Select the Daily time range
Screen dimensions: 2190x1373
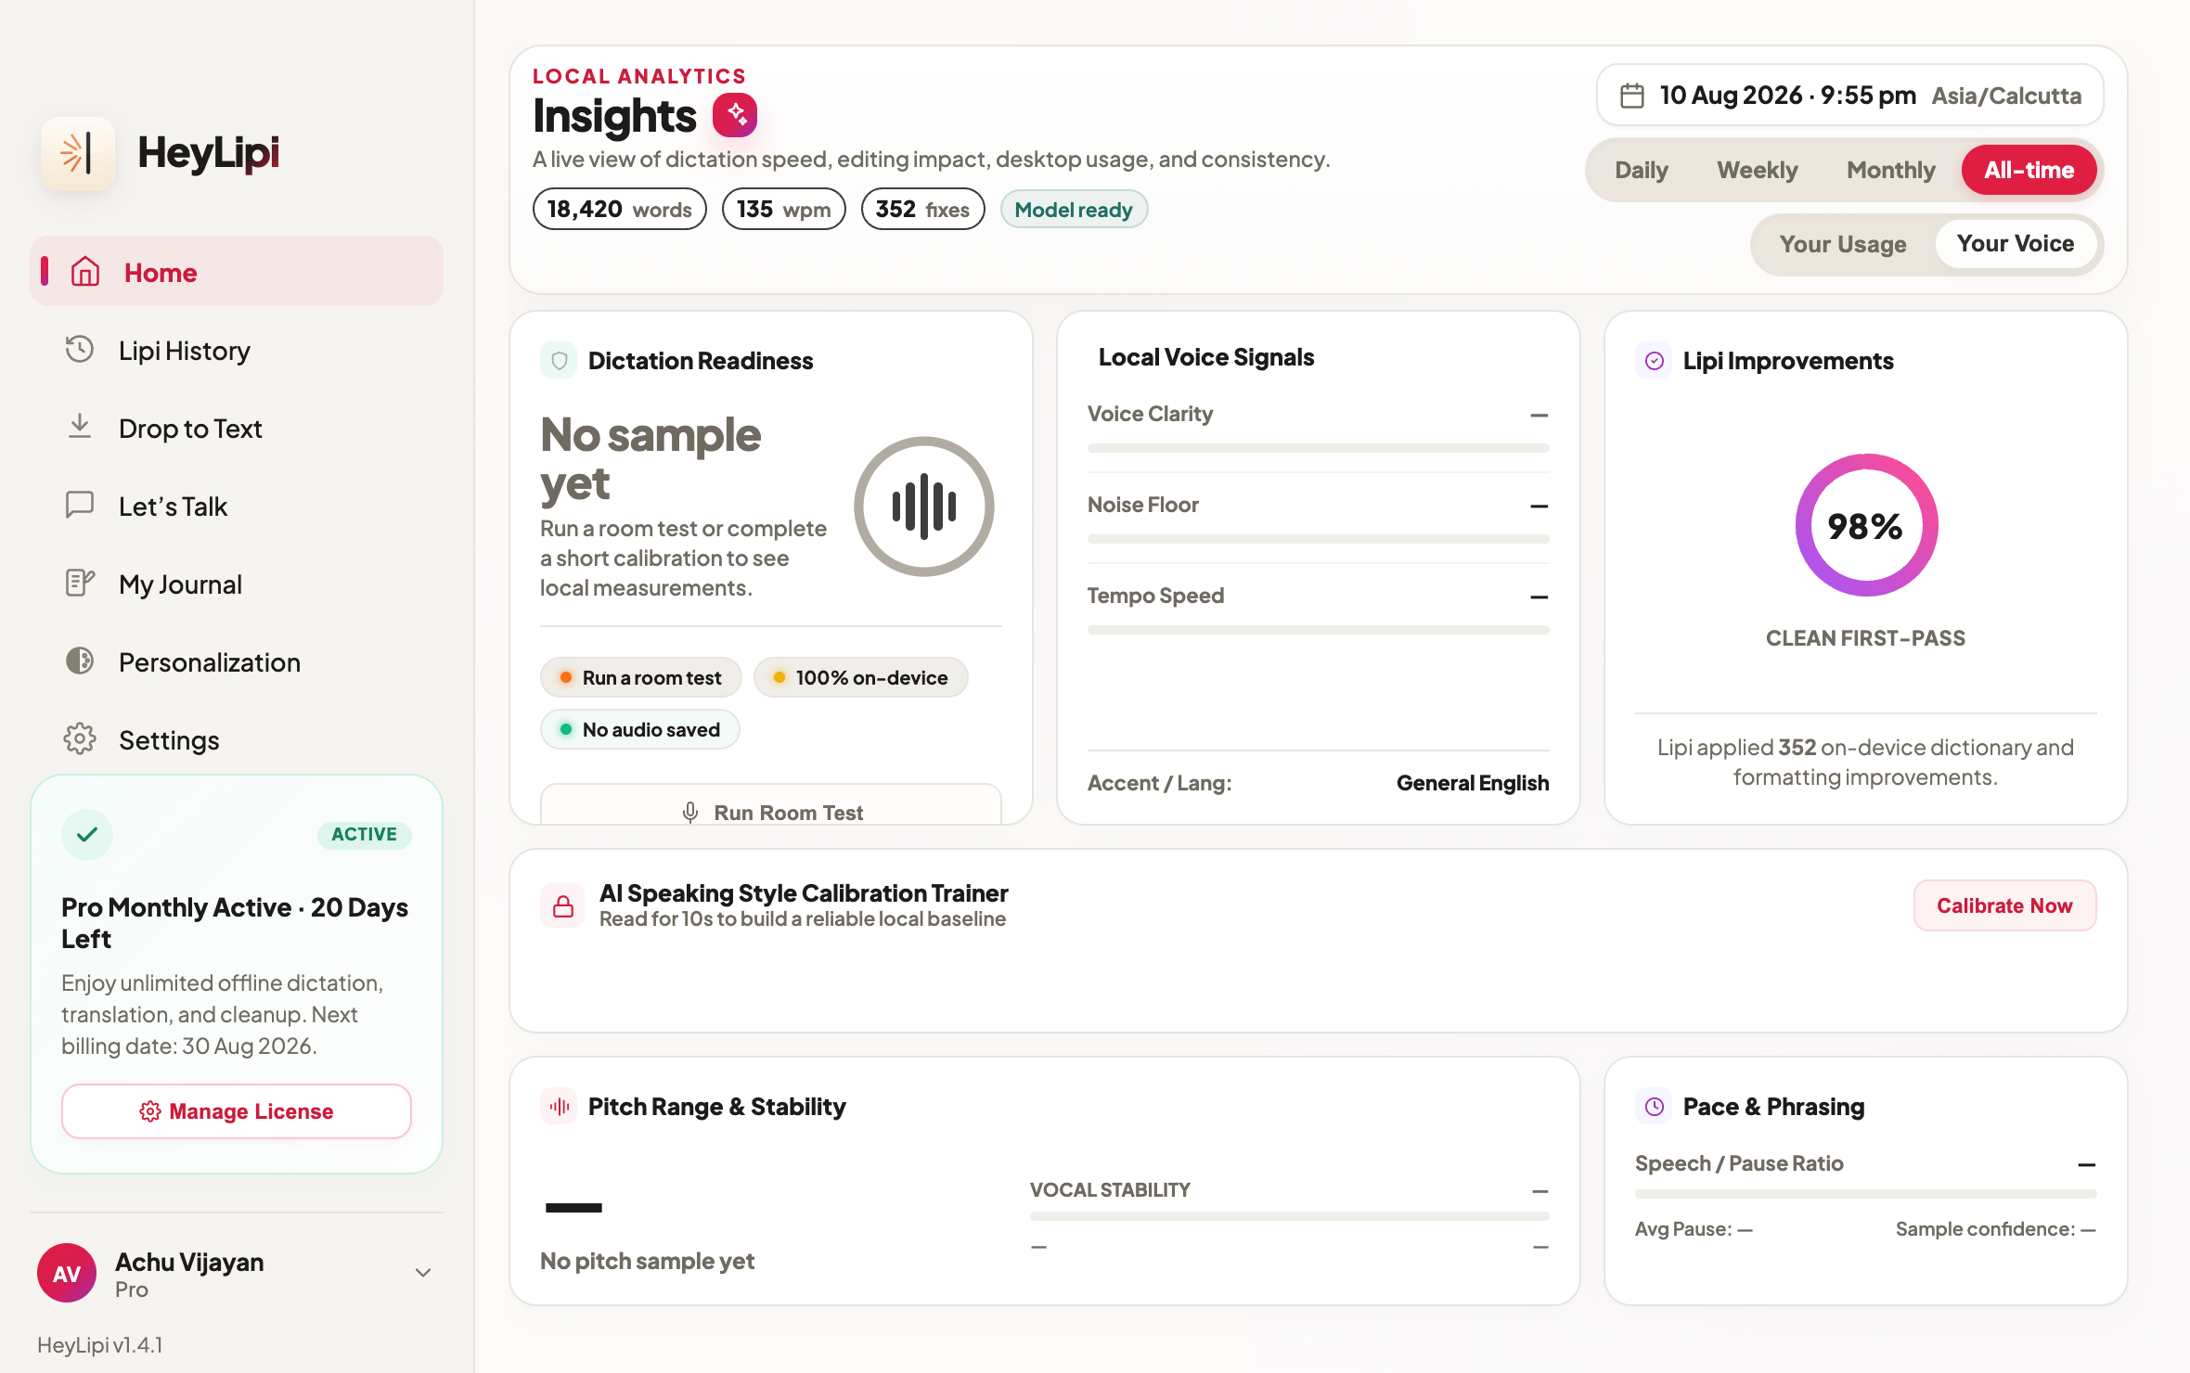(1642, 170)
